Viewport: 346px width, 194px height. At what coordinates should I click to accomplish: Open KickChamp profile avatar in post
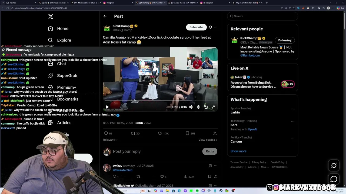107,28
